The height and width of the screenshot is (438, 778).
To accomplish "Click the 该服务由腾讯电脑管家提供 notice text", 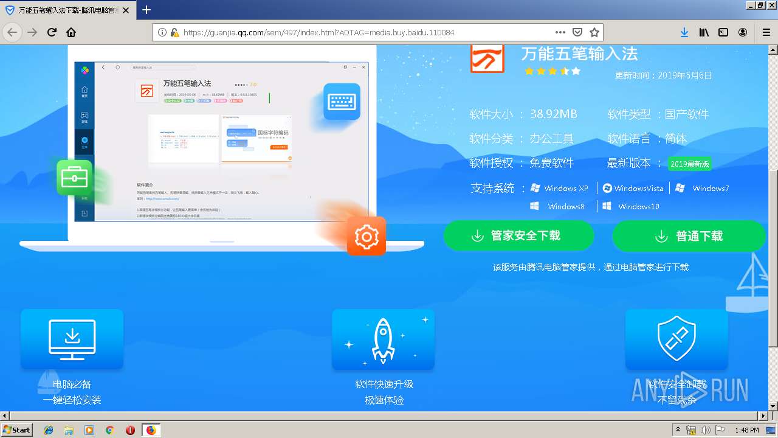I will (590, 267).
